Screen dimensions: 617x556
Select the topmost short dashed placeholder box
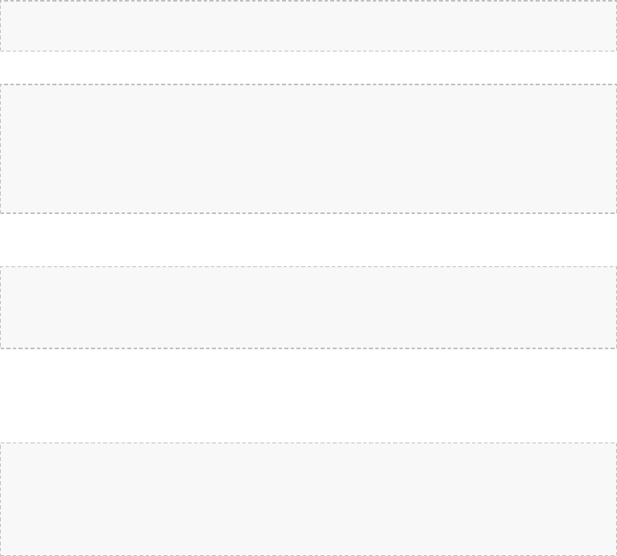[x=308, y=26]
